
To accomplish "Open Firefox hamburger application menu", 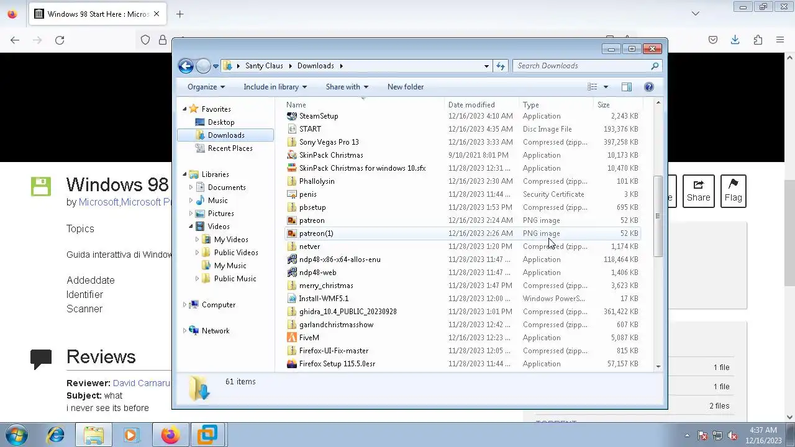I will click(x=780, y=40).
